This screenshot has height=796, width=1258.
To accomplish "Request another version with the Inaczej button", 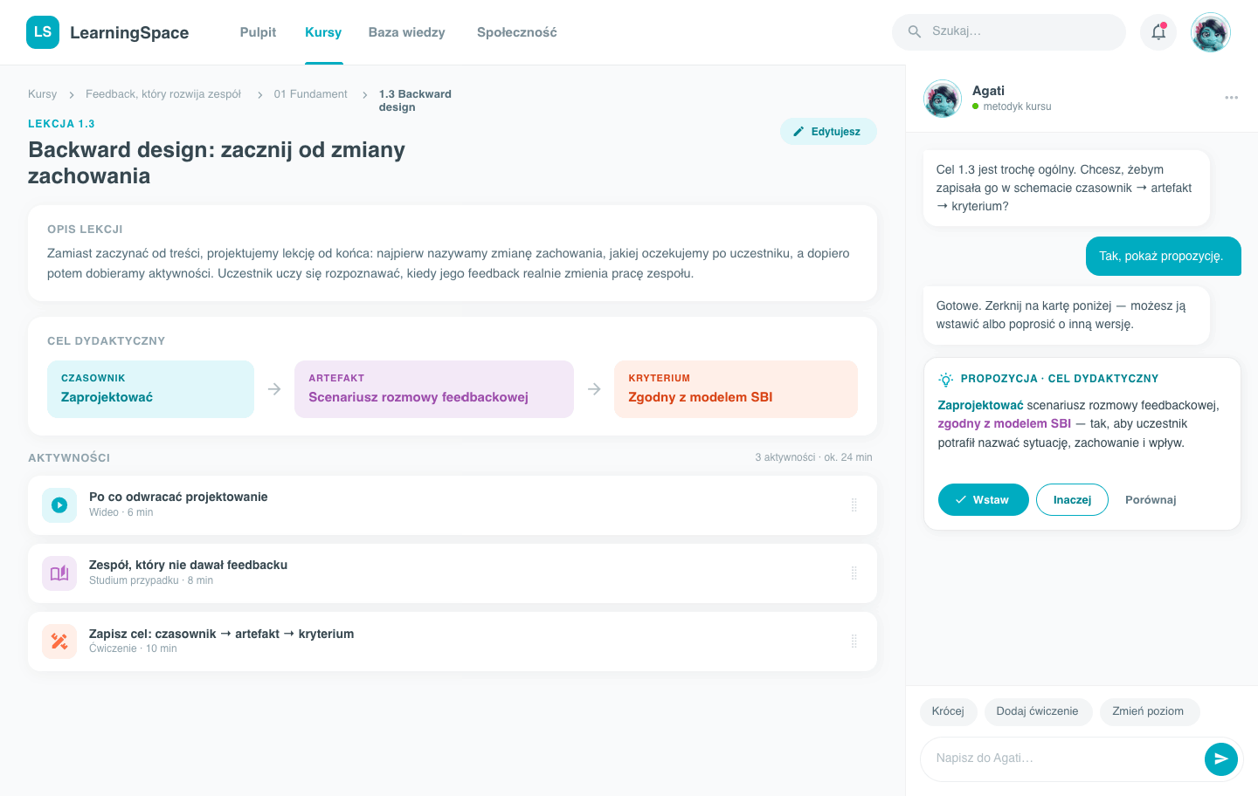I will 1072,500.
